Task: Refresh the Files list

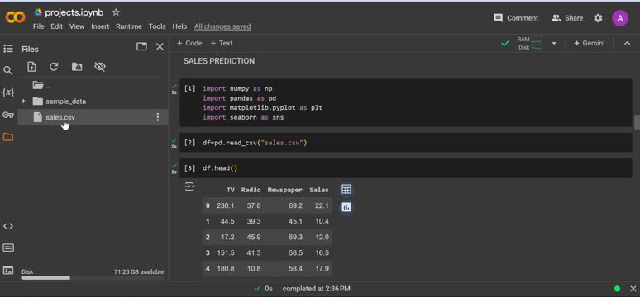Action: pos(54,66)
